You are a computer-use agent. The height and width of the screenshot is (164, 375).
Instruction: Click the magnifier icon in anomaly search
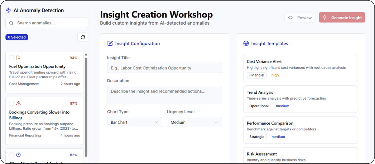(x=11, y=23)
